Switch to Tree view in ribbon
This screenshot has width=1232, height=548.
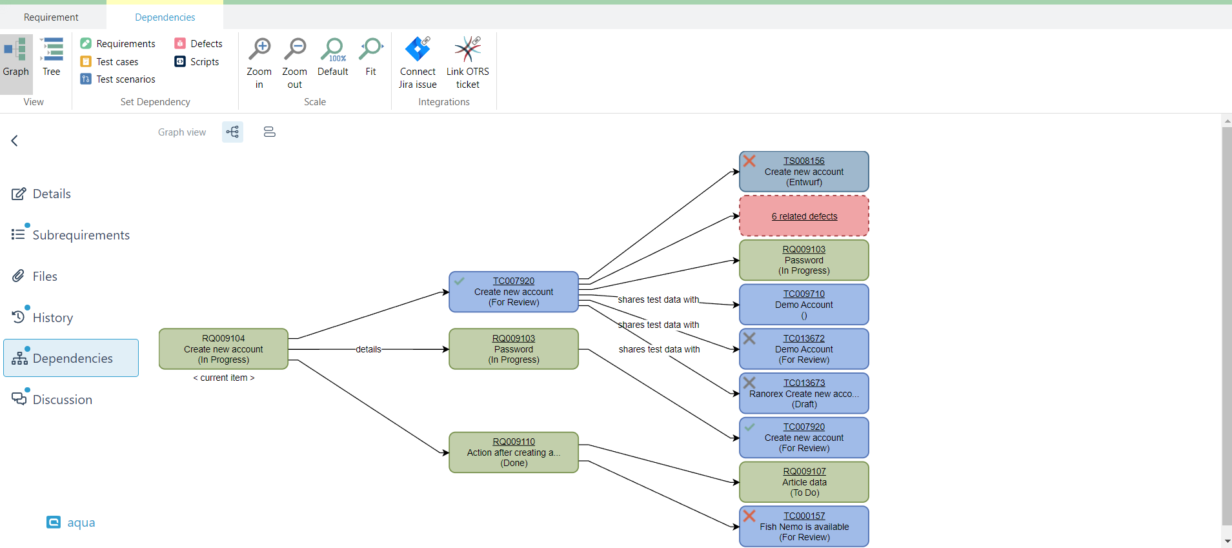click(x=52, y=58)
